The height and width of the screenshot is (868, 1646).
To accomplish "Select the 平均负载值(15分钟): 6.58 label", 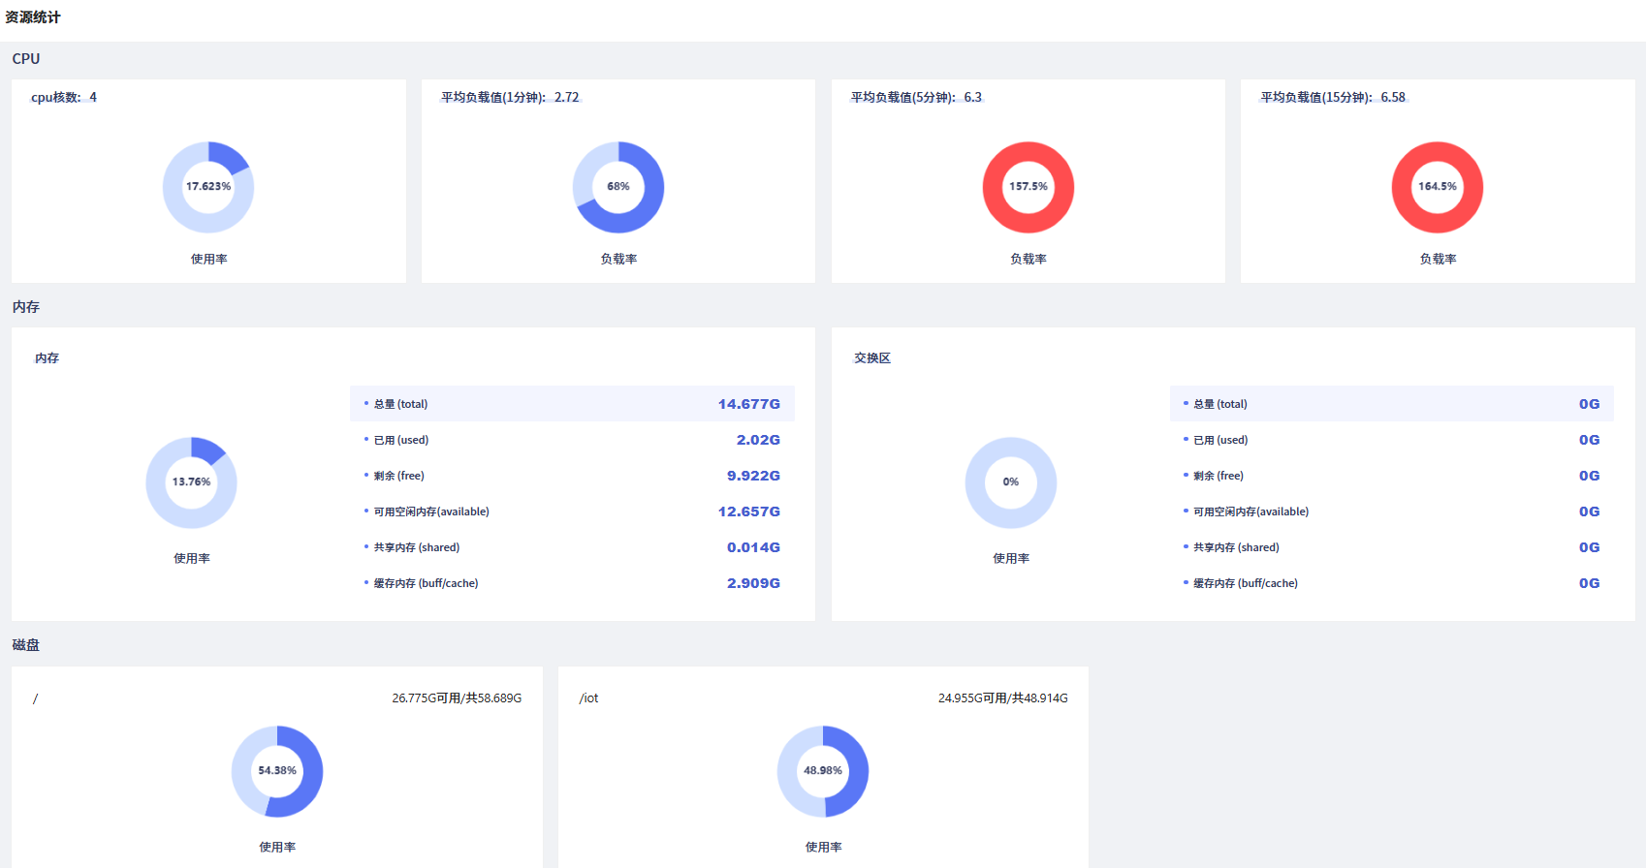I will click(x=1333, y=97).
